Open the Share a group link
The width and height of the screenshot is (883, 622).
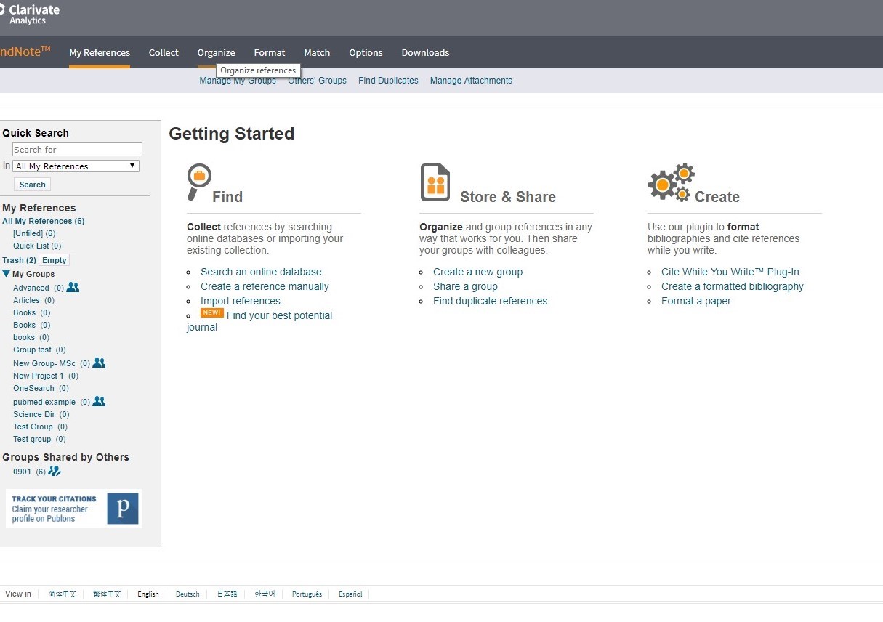465,286
